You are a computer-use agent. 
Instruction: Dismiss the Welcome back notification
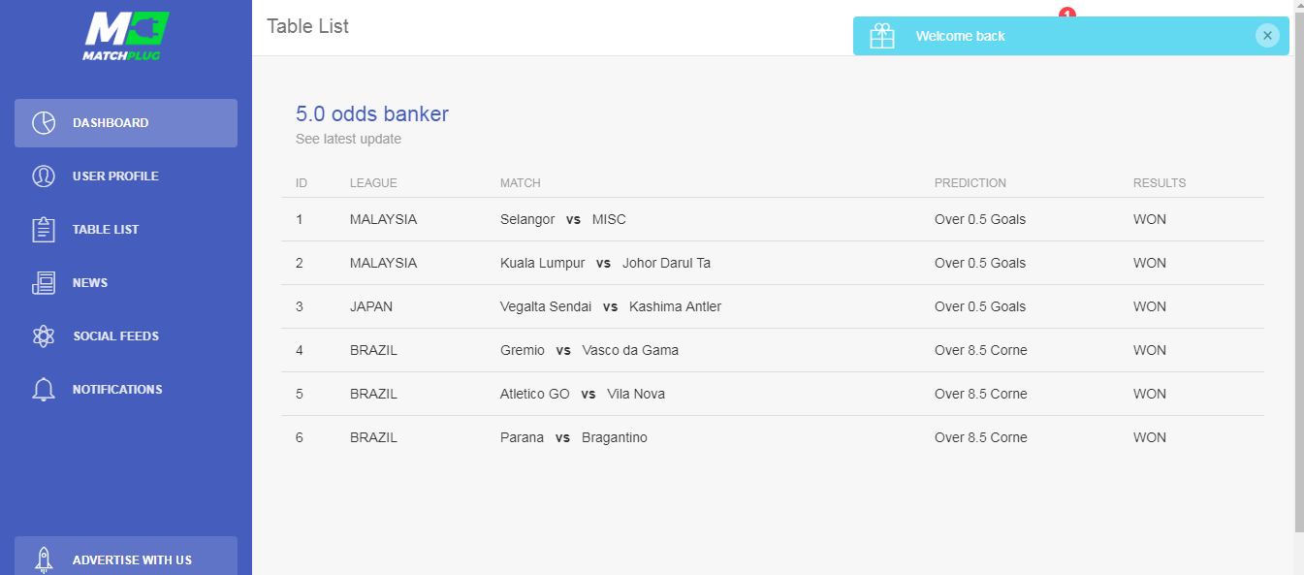click(1267, 36)
